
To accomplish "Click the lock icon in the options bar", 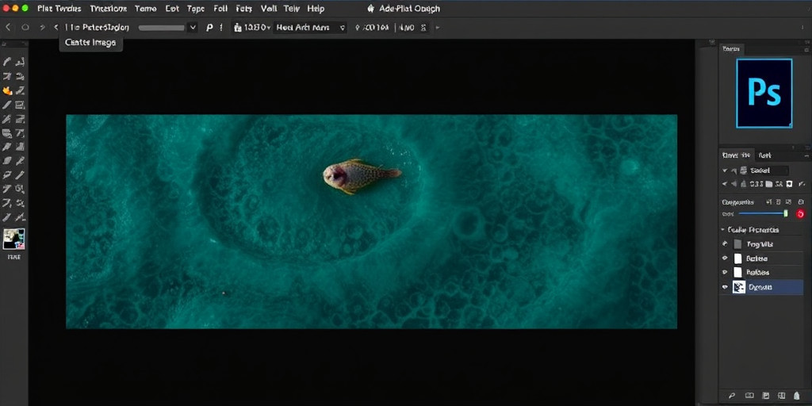I will click(237, 27).
